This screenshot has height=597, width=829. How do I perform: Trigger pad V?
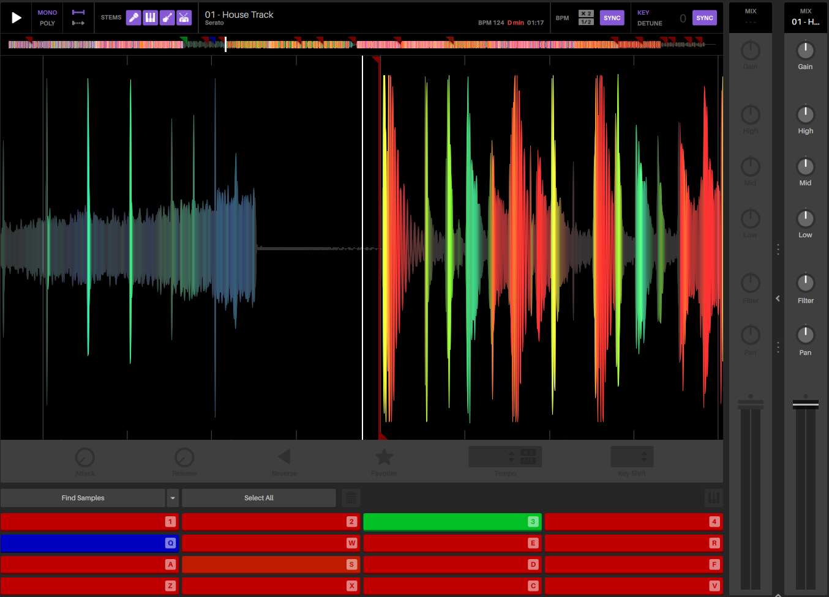click(x=634, y=586)
